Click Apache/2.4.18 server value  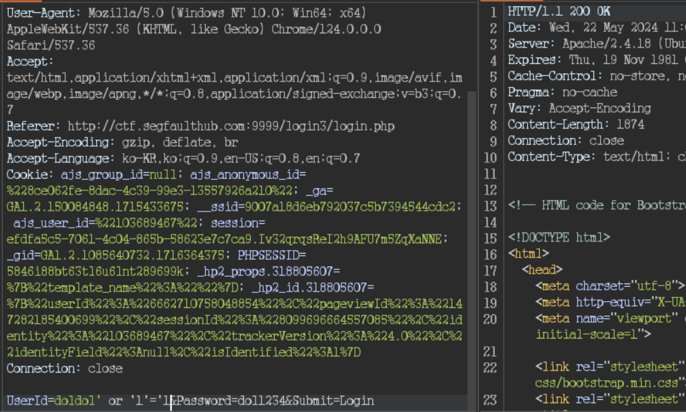pyautogui.click(x=606, y=44)
